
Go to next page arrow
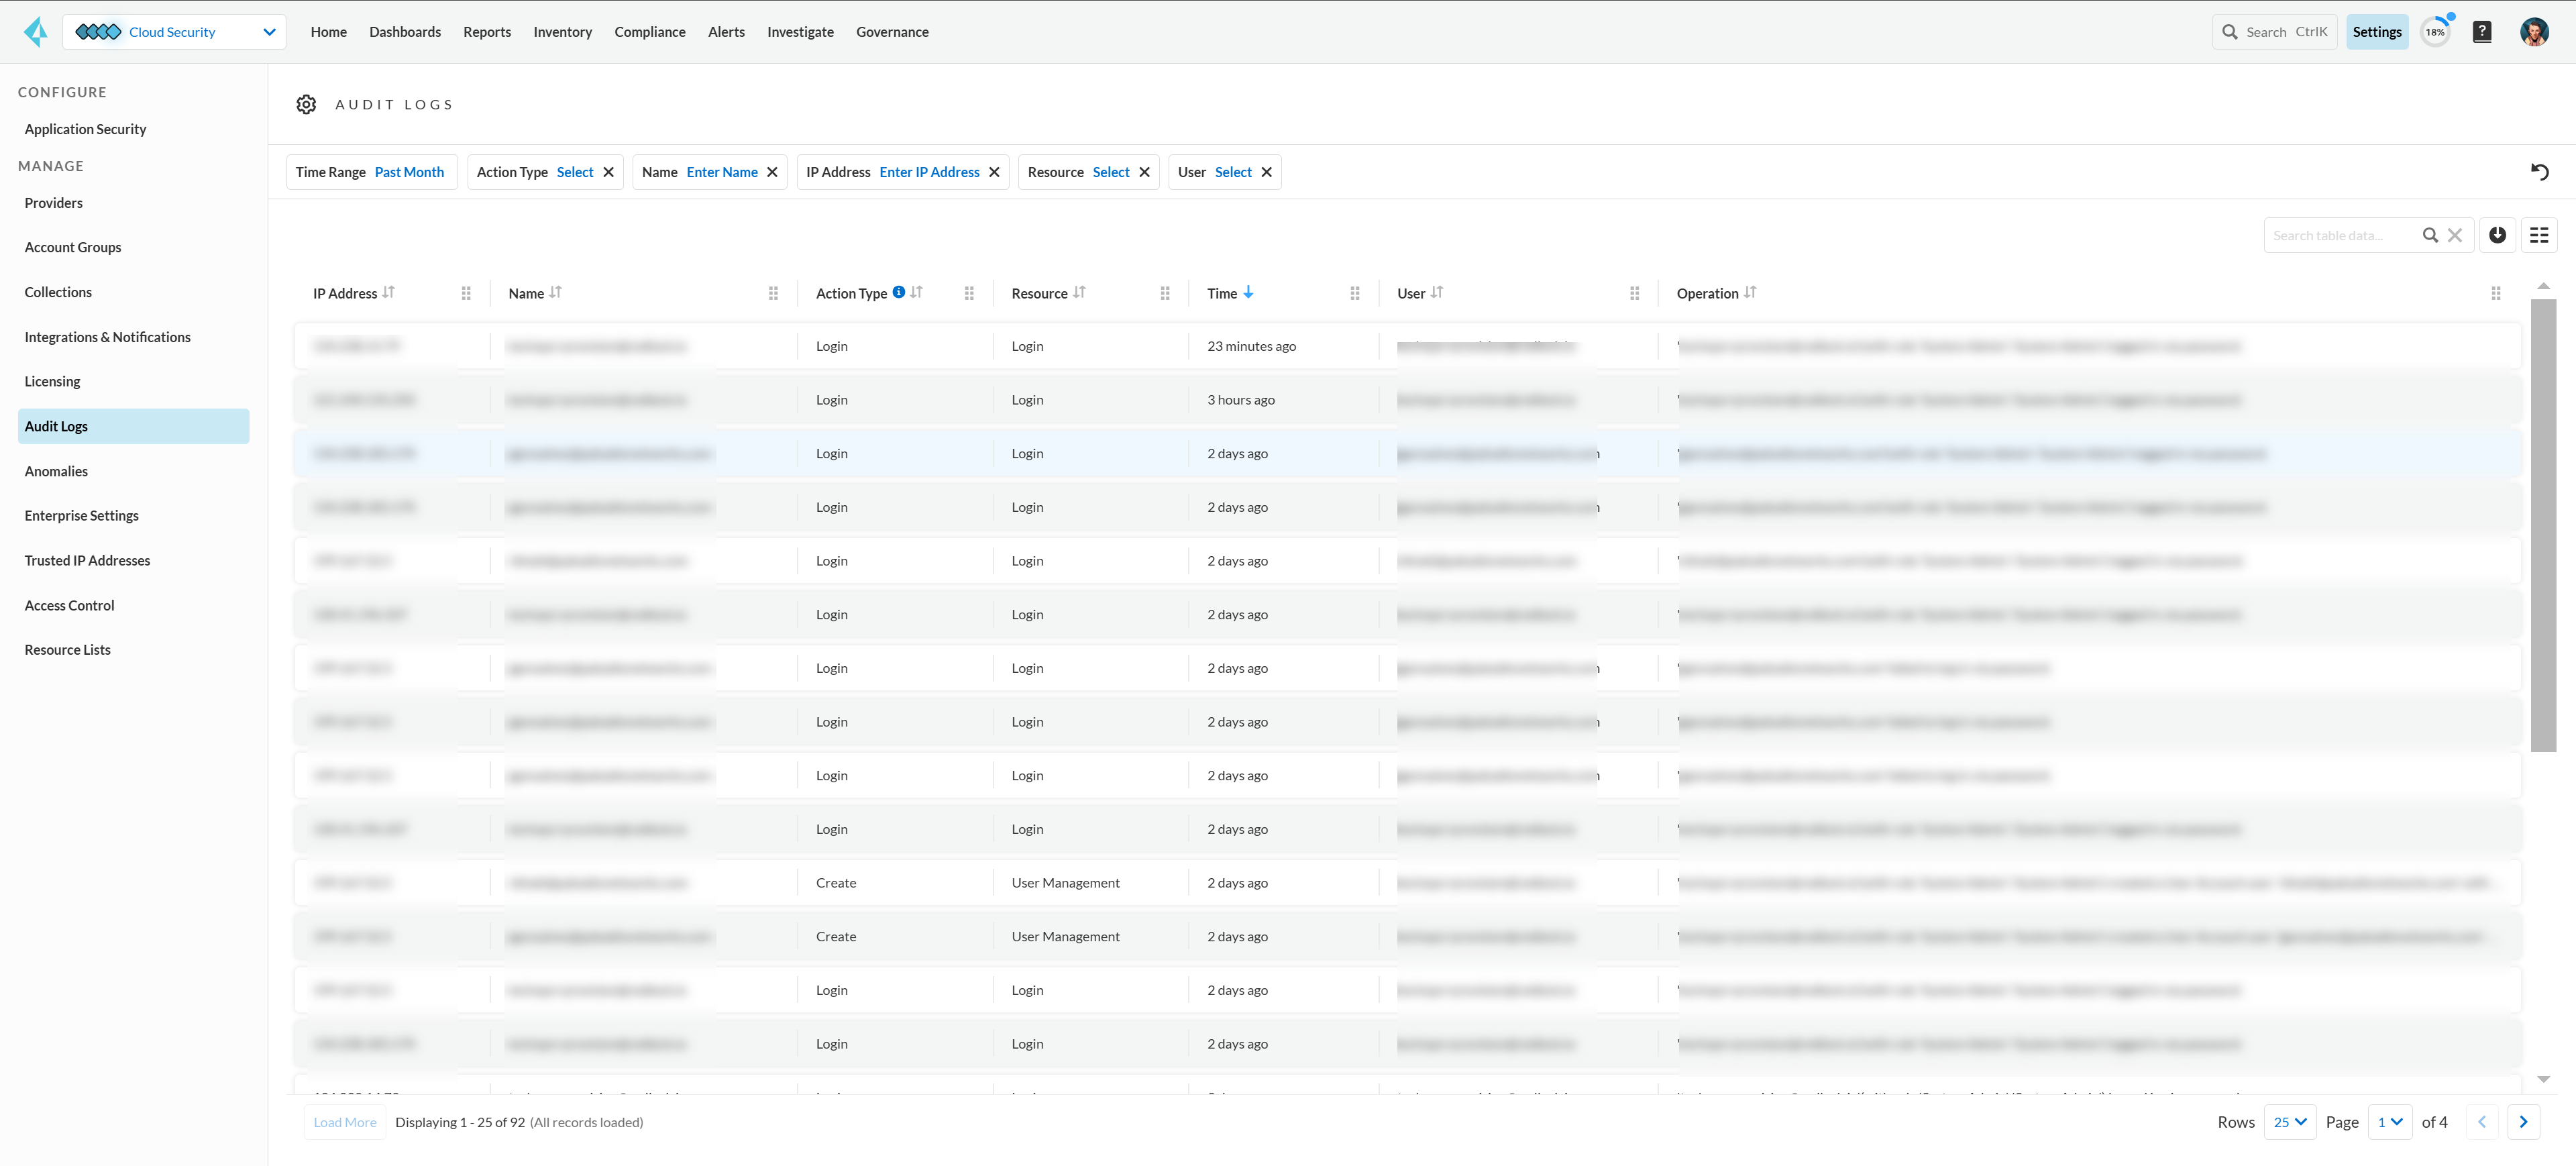2523,1122
